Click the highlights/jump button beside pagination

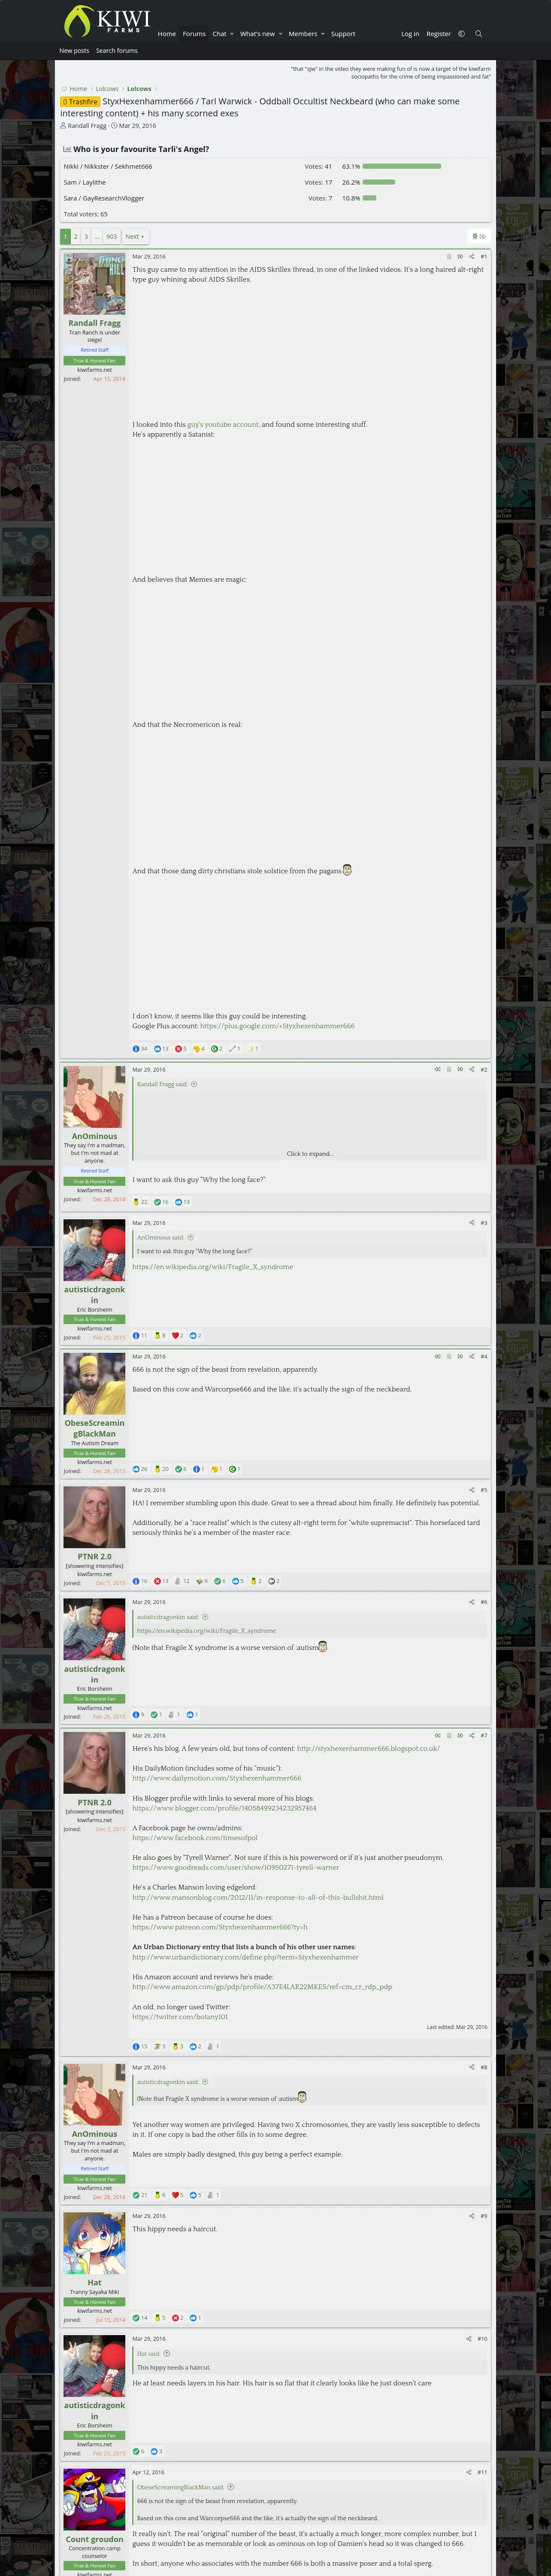click(479, 237)
